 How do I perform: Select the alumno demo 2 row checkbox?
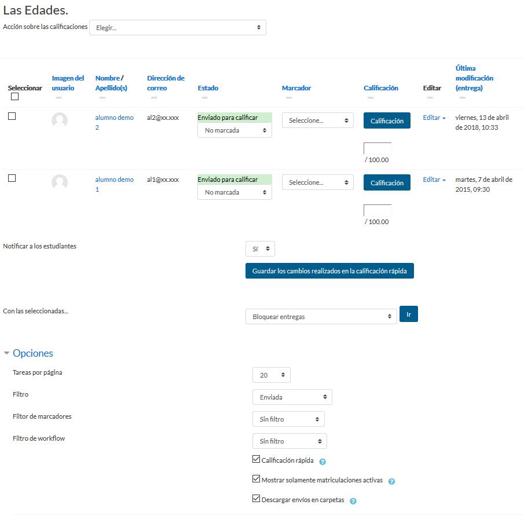(12, 116)
